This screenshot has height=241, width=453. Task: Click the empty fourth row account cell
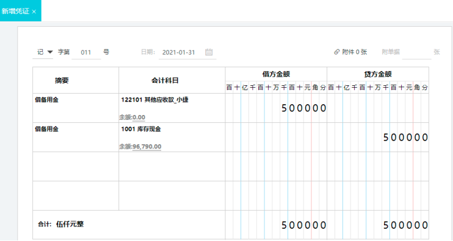172,196
